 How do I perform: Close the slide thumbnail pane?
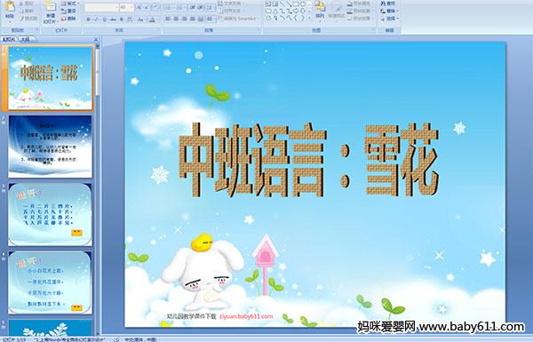point(96,39)
